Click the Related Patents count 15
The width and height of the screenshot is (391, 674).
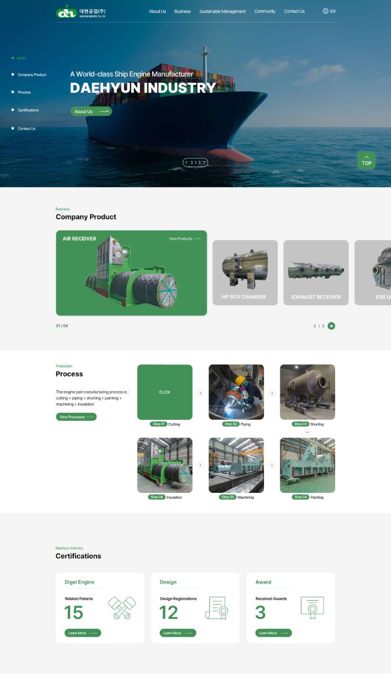(74, 612)
